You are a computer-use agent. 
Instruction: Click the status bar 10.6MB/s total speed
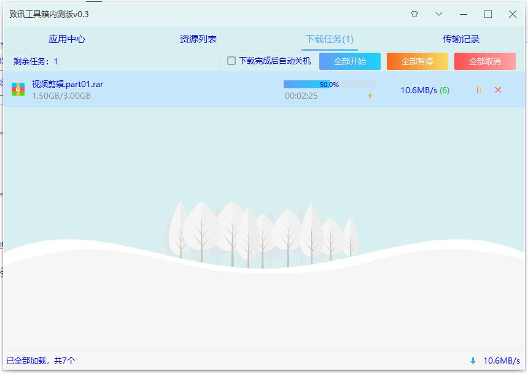tap(502, 361)
